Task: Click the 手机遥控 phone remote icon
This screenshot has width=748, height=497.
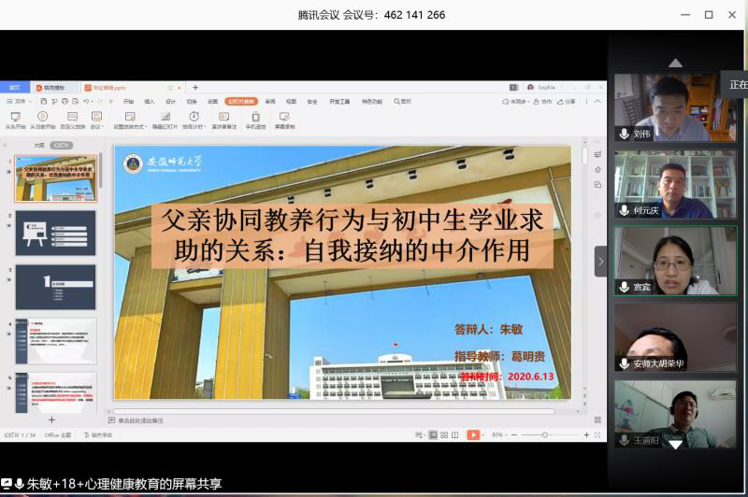Action: (255, 117)
